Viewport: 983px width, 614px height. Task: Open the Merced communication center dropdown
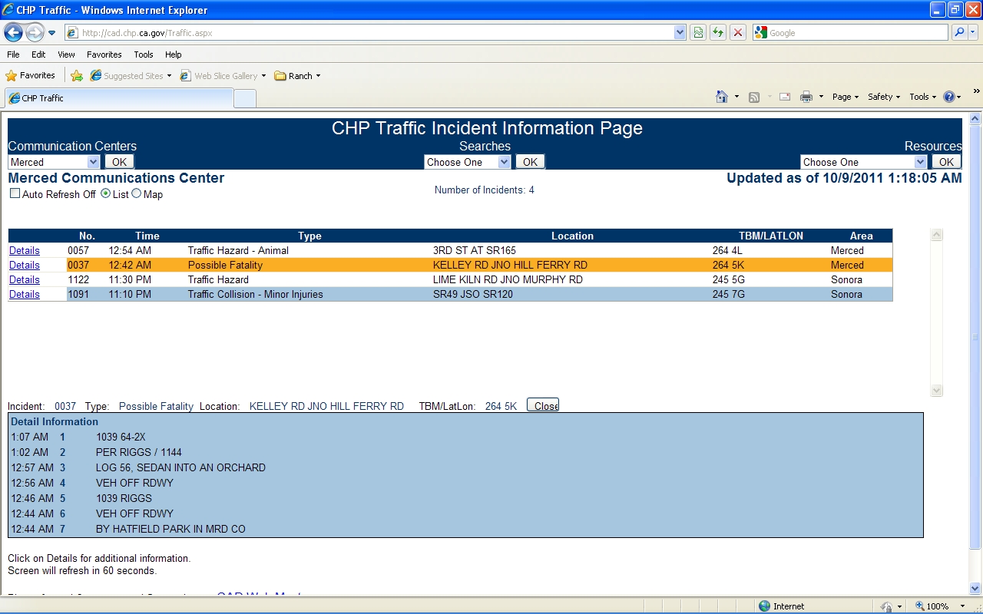93,162
